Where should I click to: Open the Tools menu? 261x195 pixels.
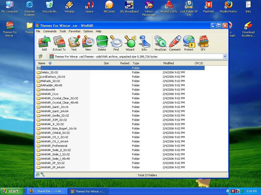tap(63, 31)
